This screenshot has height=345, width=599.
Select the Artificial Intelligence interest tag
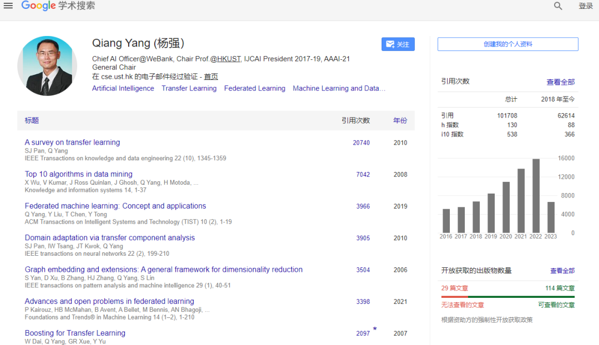point(123,88)
